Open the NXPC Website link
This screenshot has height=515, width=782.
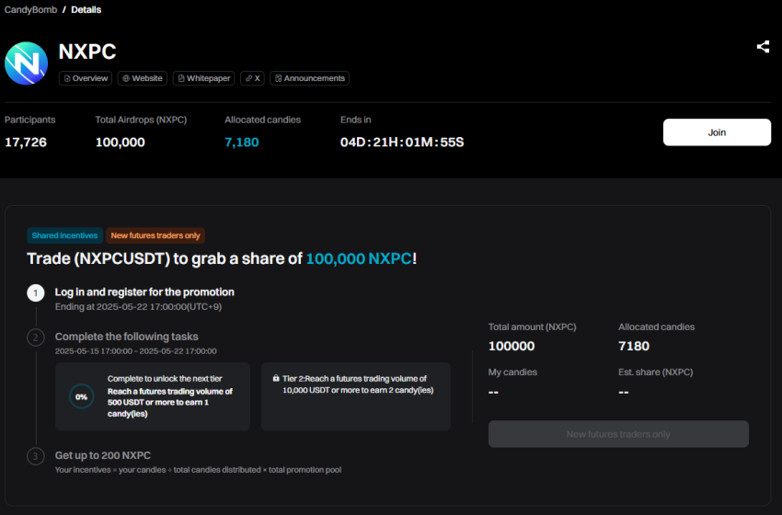[x=142, y=78]
